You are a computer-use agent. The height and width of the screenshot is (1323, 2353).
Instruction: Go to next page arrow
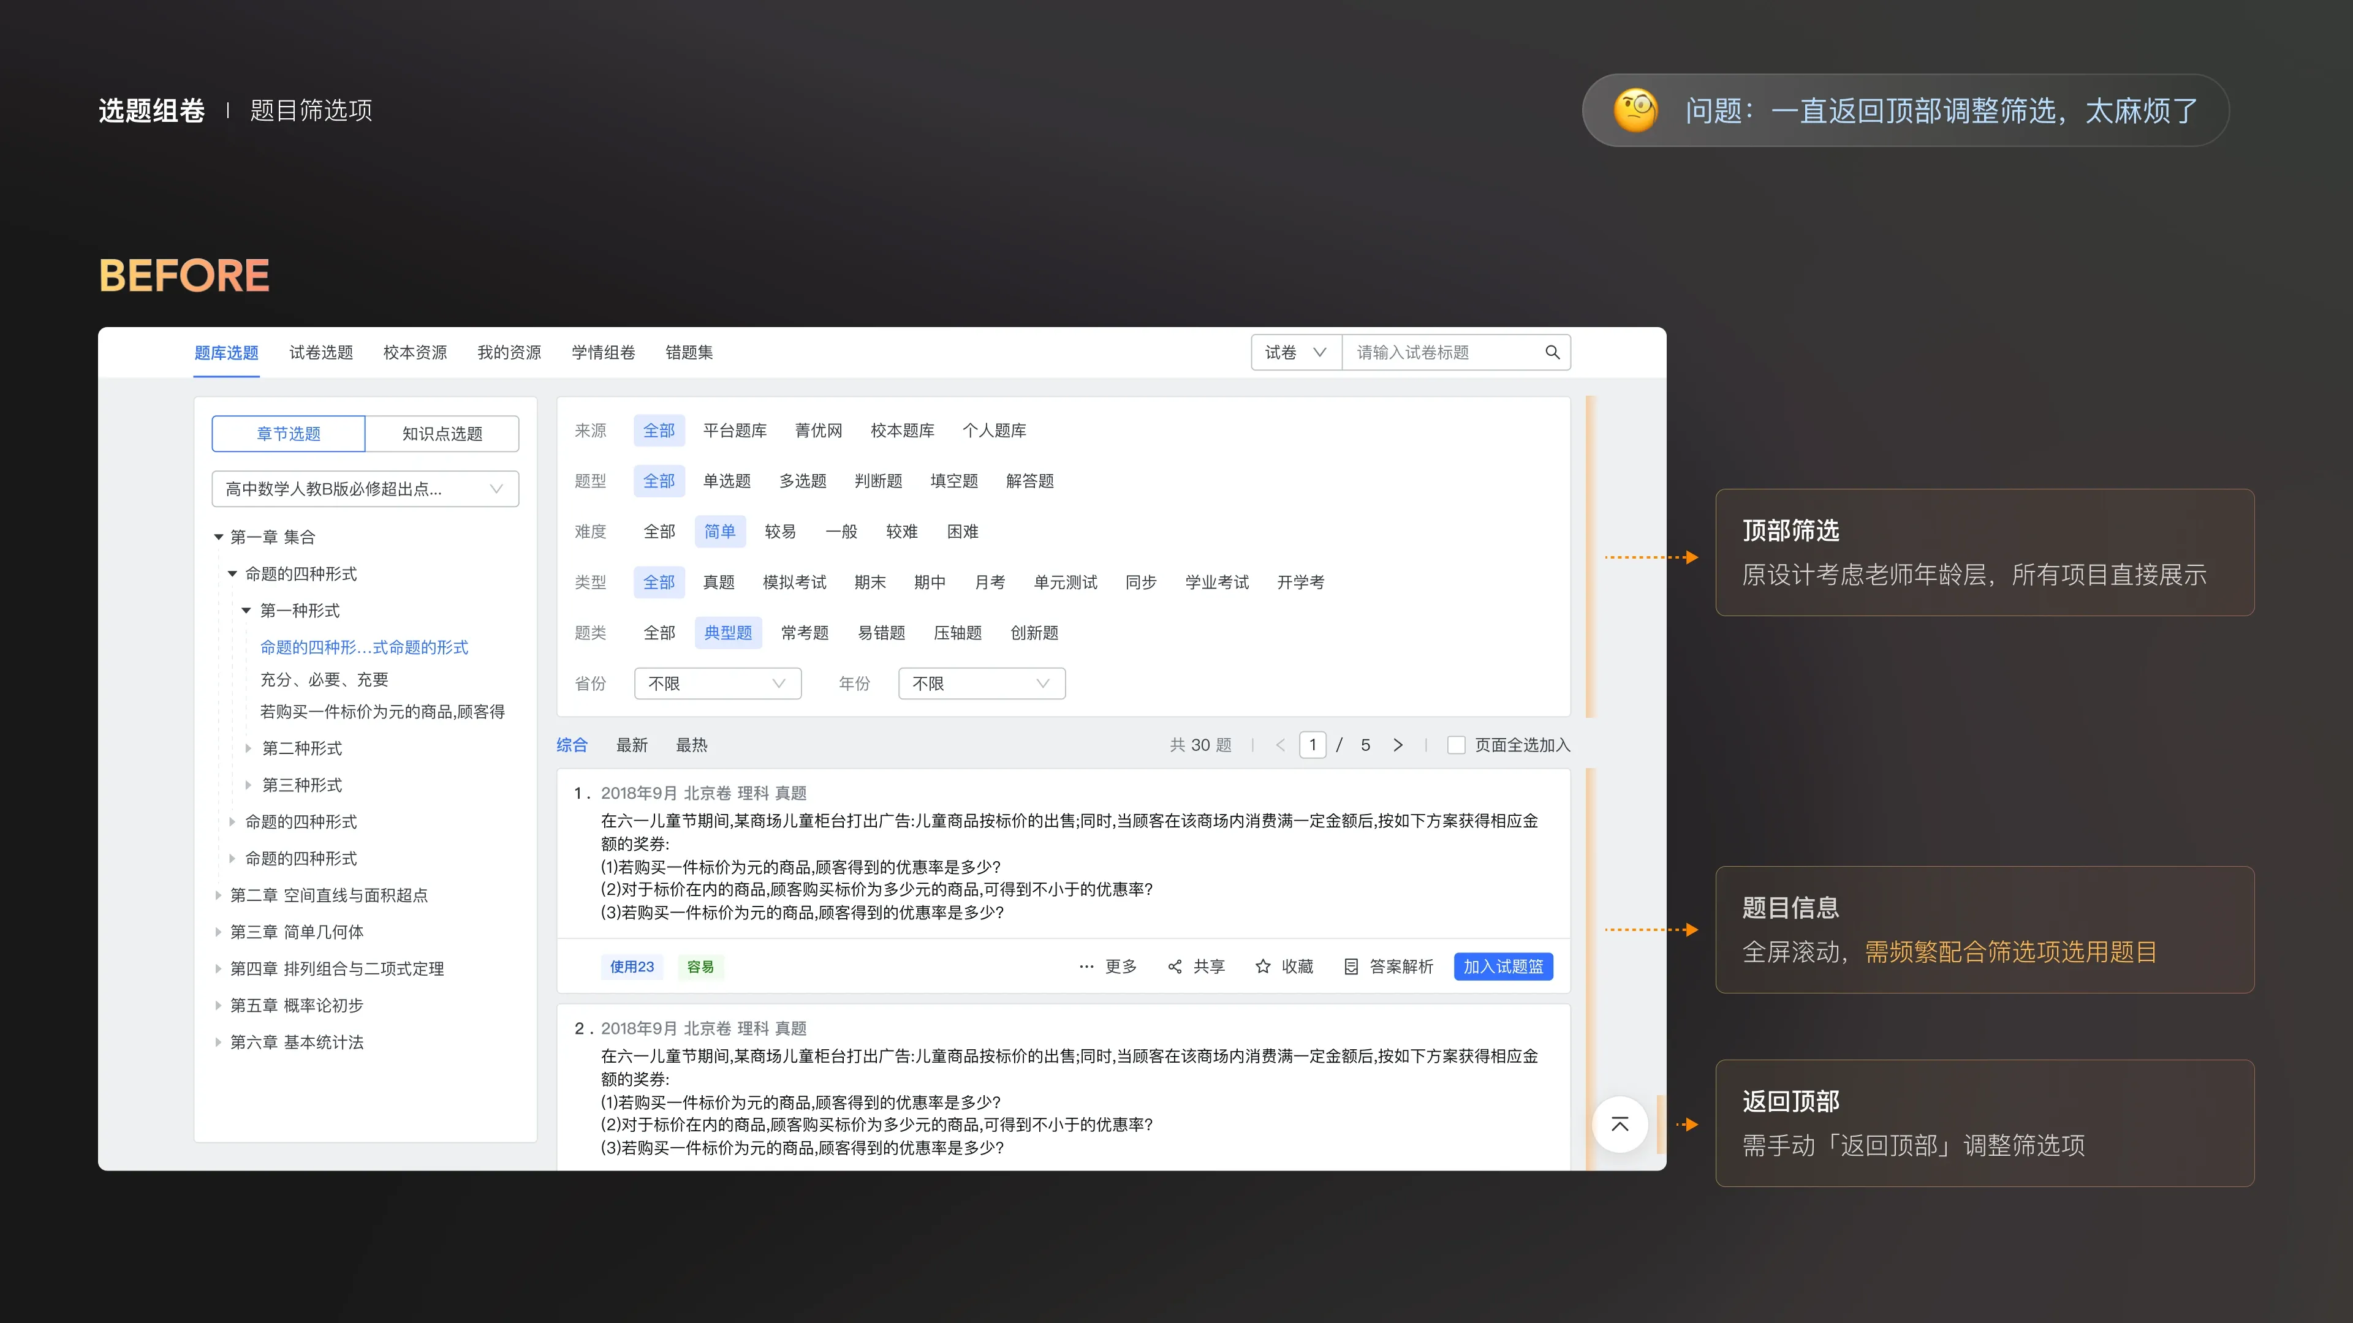tap(1398, 745)
